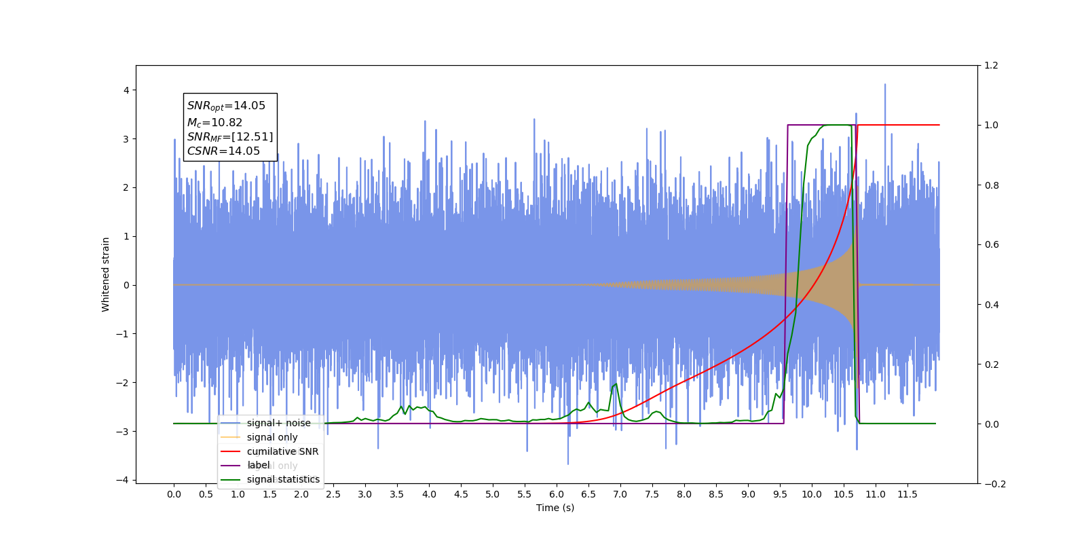Click the 8.0 tick on the time axis
The height and width of the screenshot is (543, 1086).
684,494
